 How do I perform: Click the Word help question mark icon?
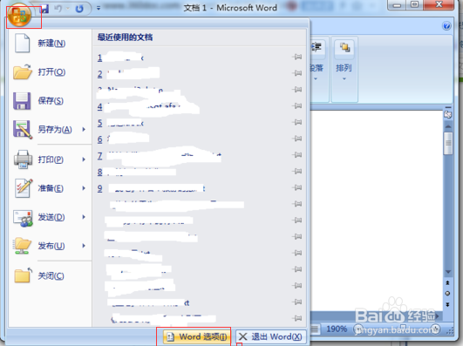[446, 25]
